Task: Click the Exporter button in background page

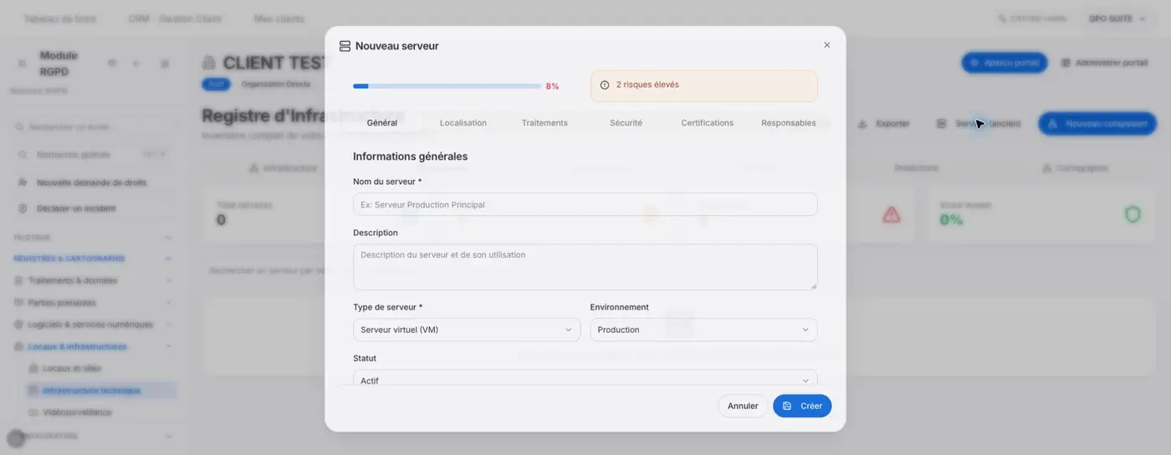Action: click(884, 124)
